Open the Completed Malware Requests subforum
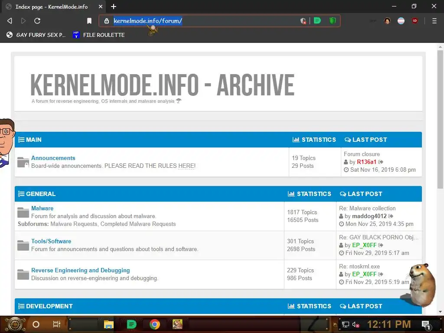The image size is (444, 333). tap(138, 224)
